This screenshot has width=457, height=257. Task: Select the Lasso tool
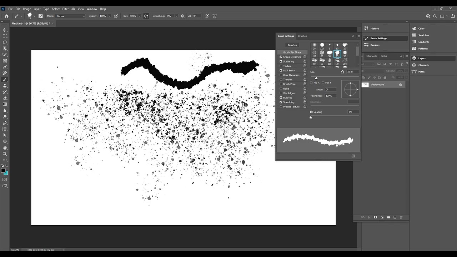(5, 42)
